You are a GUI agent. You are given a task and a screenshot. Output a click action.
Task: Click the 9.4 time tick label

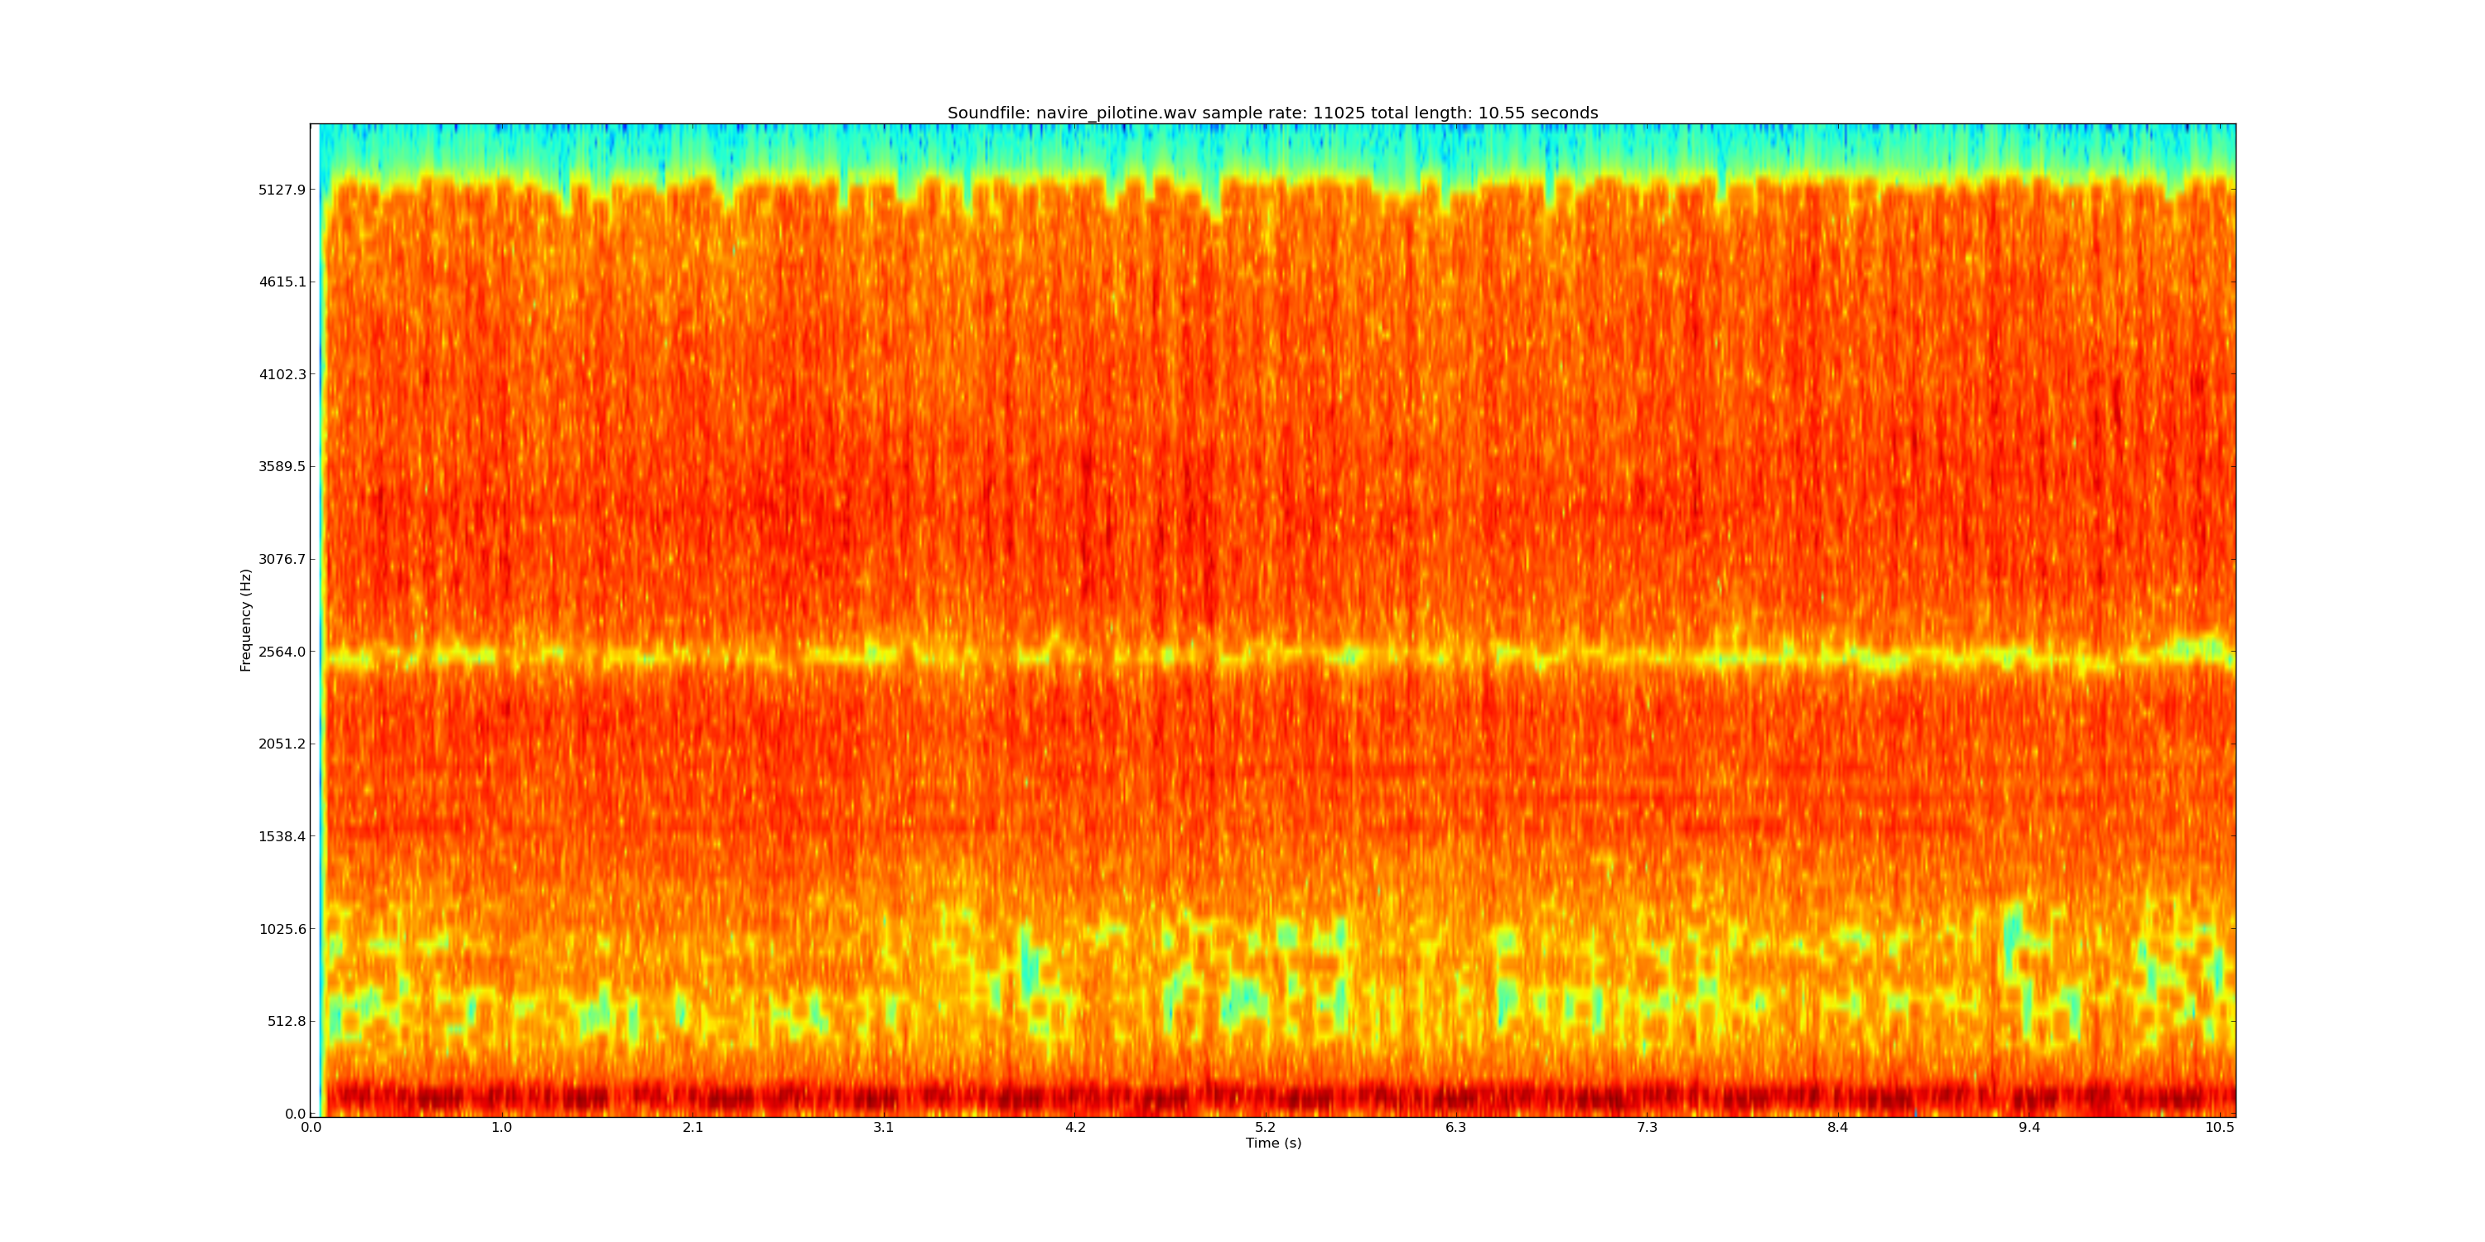tap(2029, 1127)
